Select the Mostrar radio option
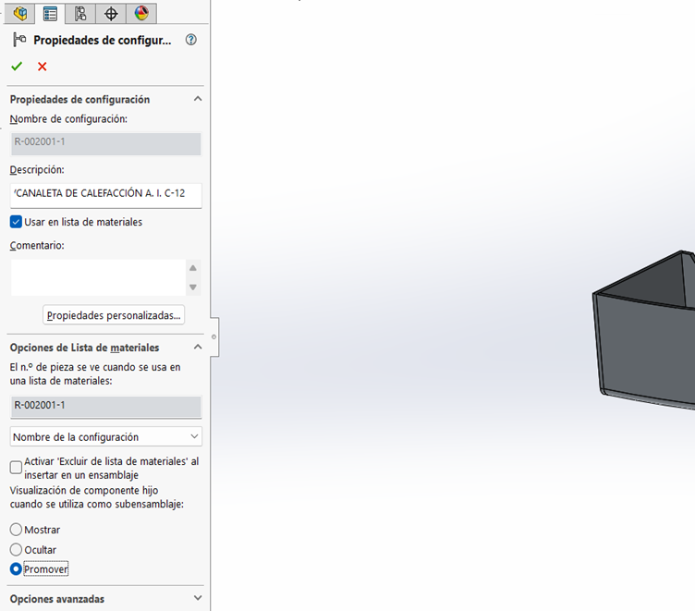695x611 pixels. [x=16, y=530]
